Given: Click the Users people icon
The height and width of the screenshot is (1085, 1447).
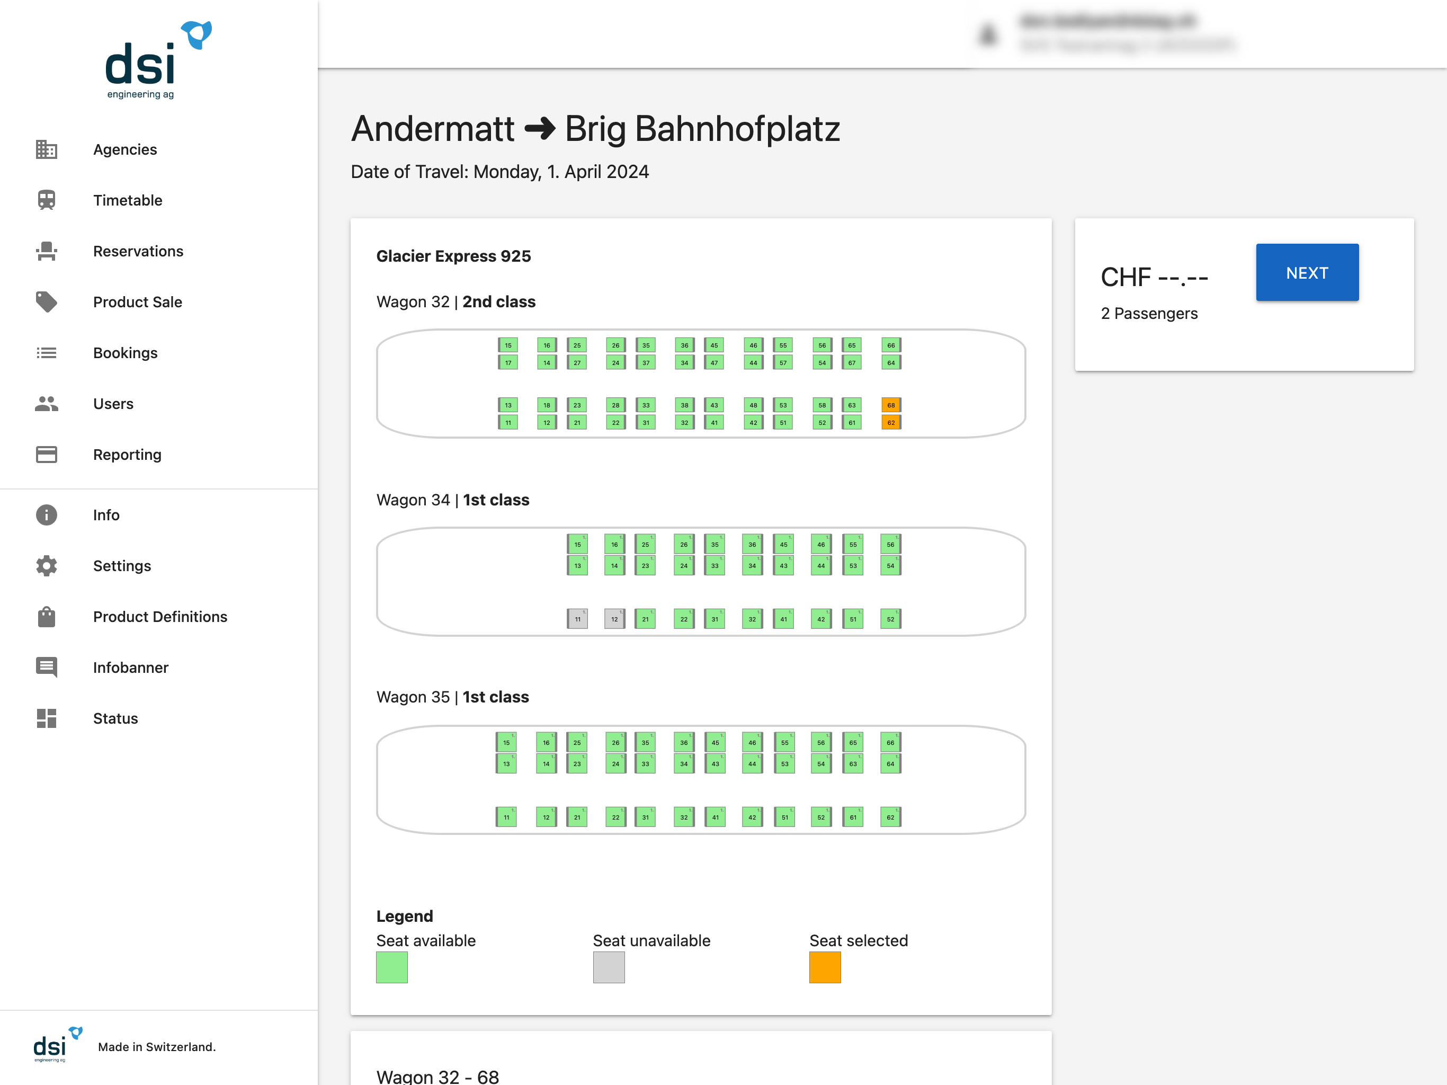Looking at the screenshot, I should coord(47,404).
